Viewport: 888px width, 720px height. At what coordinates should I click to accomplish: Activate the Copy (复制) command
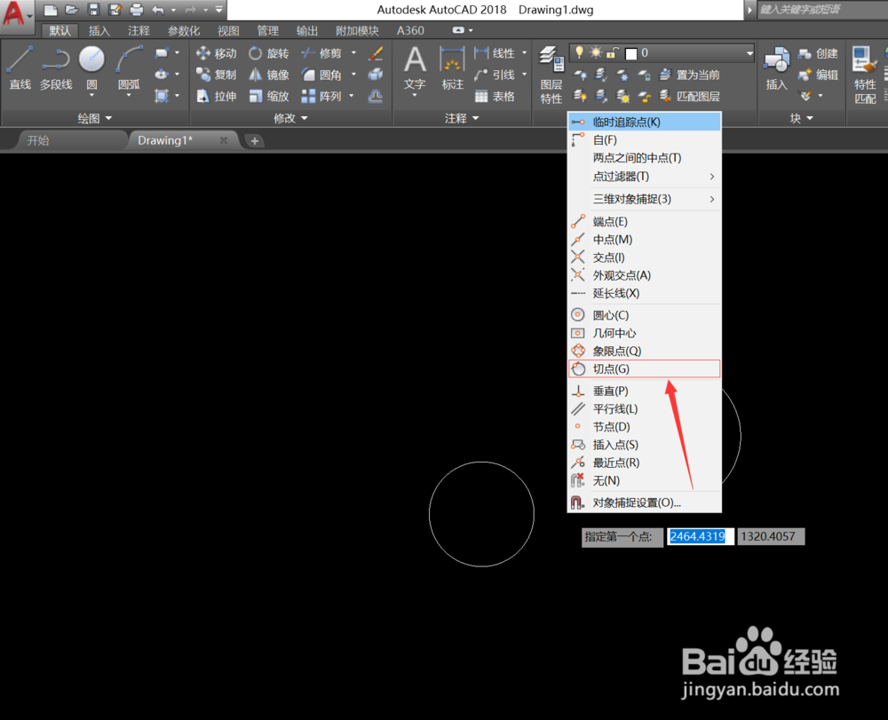pyautogui.click(x=217, y=75)
